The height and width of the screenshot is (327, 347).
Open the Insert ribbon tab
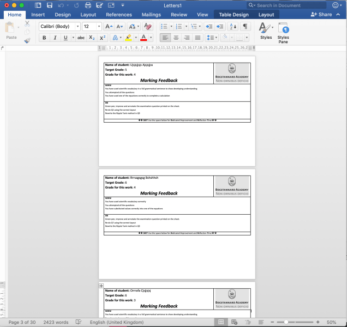tap(38, 15)
